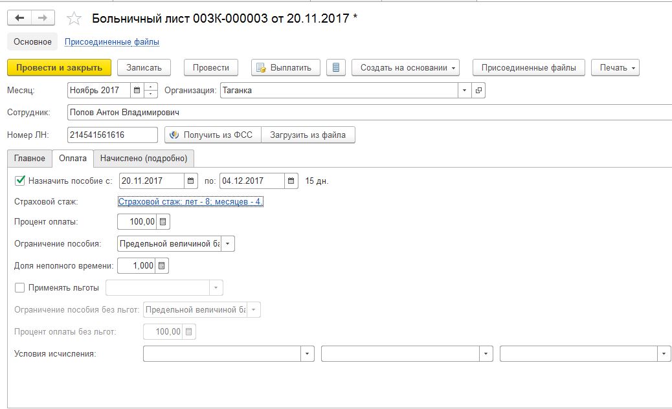
Task: Click the Доля неполного времени value 1,000
Action: click(137, 265)
